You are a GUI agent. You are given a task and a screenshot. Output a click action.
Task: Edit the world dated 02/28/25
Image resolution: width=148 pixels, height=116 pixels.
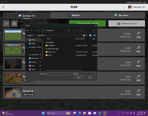pyautogui.click(x=139, y=93)
